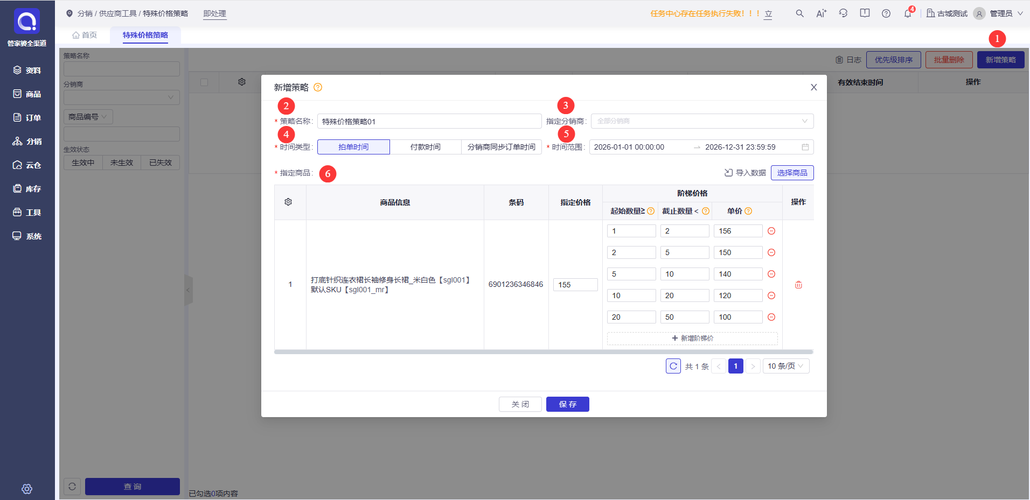Click help icon next to 截止数量

pyautogui.click(x=706, y=211)
